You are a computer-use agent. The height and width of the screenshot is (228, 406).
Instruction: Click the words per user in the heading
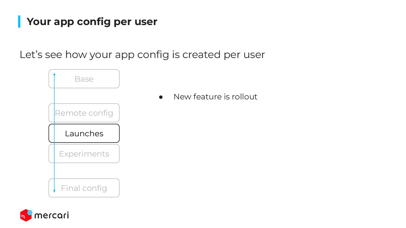(x=135, y=22)
